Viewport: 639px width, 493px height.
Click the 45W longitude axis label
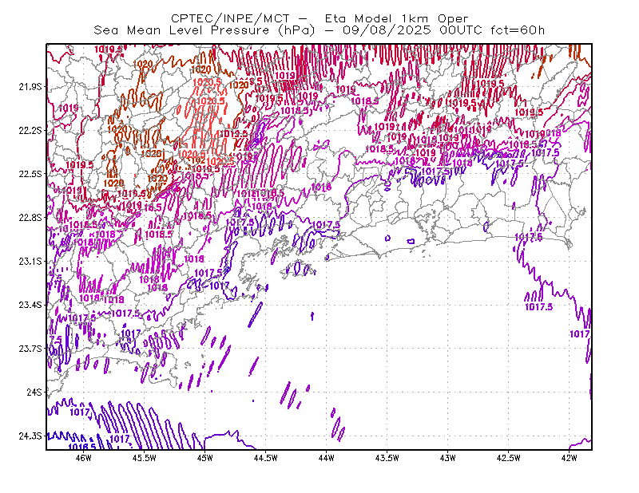click(205, 458)
